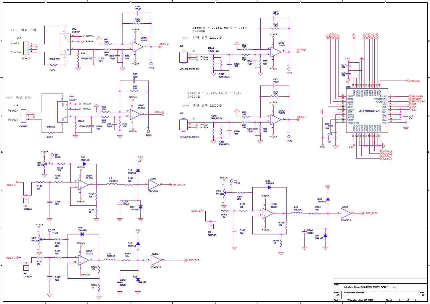The height and width of the screenshot is (304, 430).
Task: Click the C80 75pF capacitor label
Action: (137, 8)
